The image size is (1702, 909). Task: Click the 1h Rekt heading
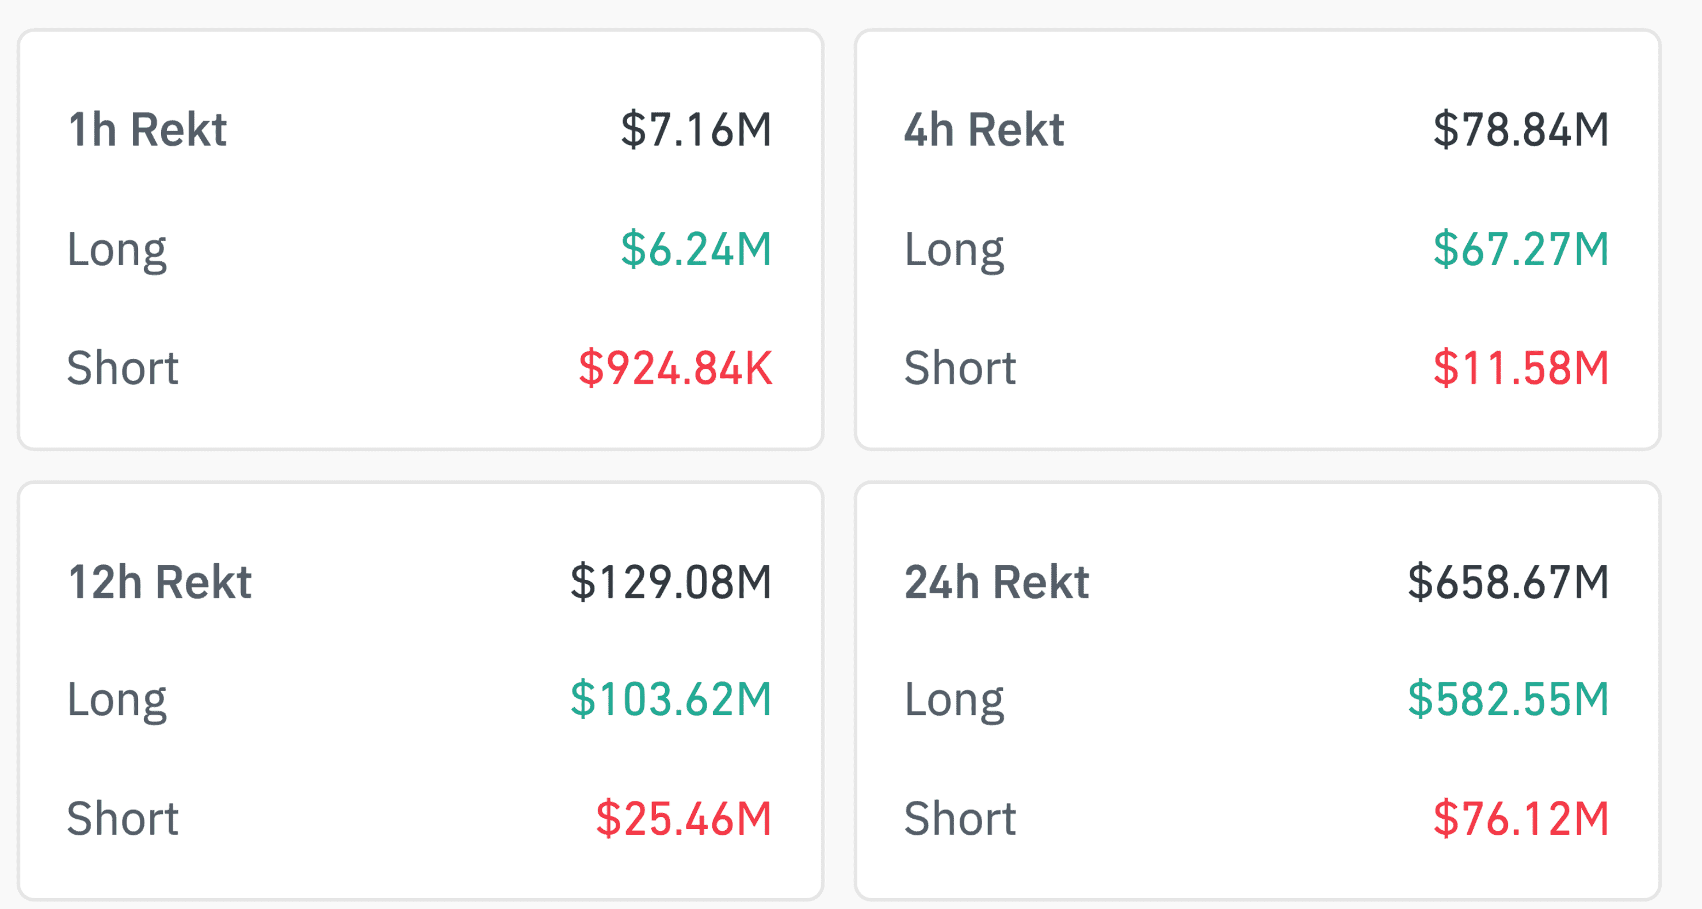[x=147, y=129]
